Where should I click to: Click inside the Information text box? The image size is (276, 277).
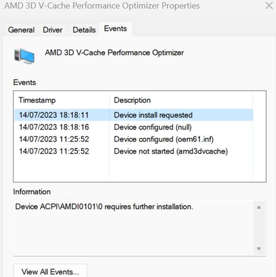pos(132,227)
